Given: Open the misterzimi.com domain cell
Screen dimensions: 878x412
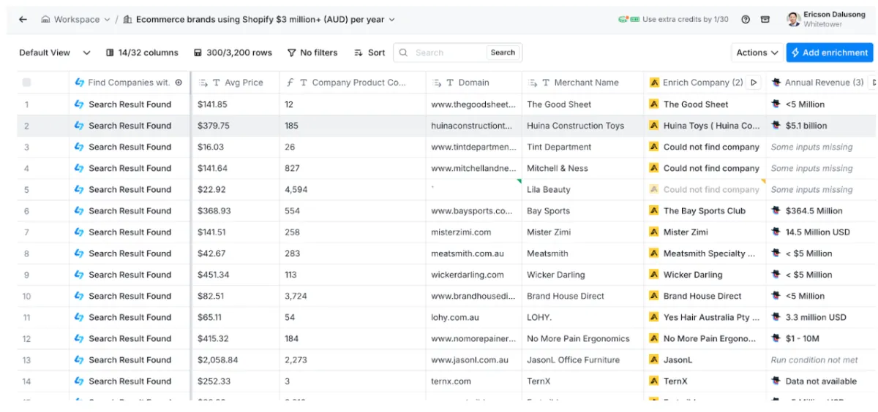Looking at the screenshot, I should point(473,232).
